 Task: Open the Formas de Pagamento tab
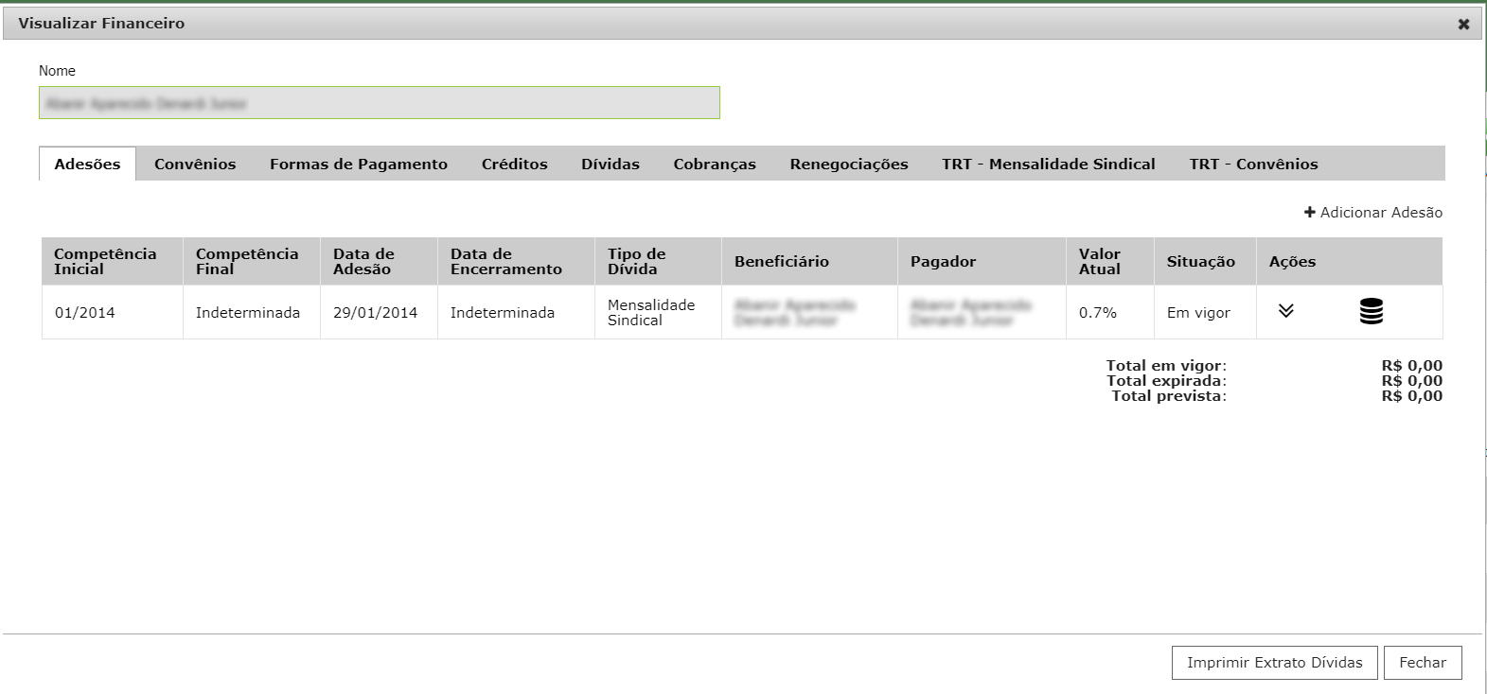point(358,164)
